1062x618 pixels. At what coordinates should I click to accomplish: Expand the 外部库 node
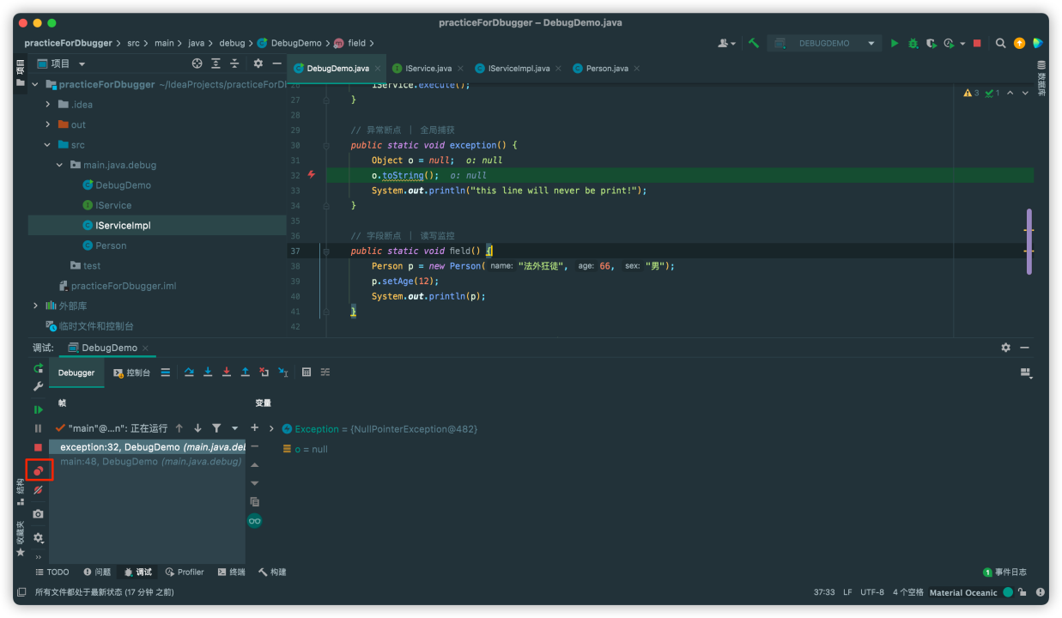(35, 306)
